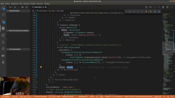Open the Файл menu
This screenshot has width=175, height=98.
click(2, 4)
